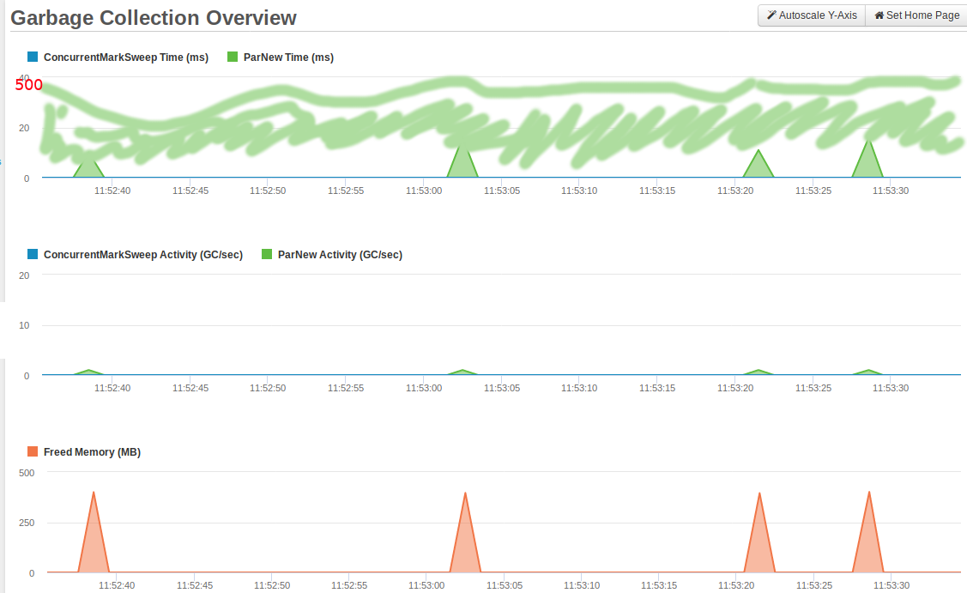Click the ParNew Activity (GC/sec) label
The image size is (967, 593).
[340, 255]
